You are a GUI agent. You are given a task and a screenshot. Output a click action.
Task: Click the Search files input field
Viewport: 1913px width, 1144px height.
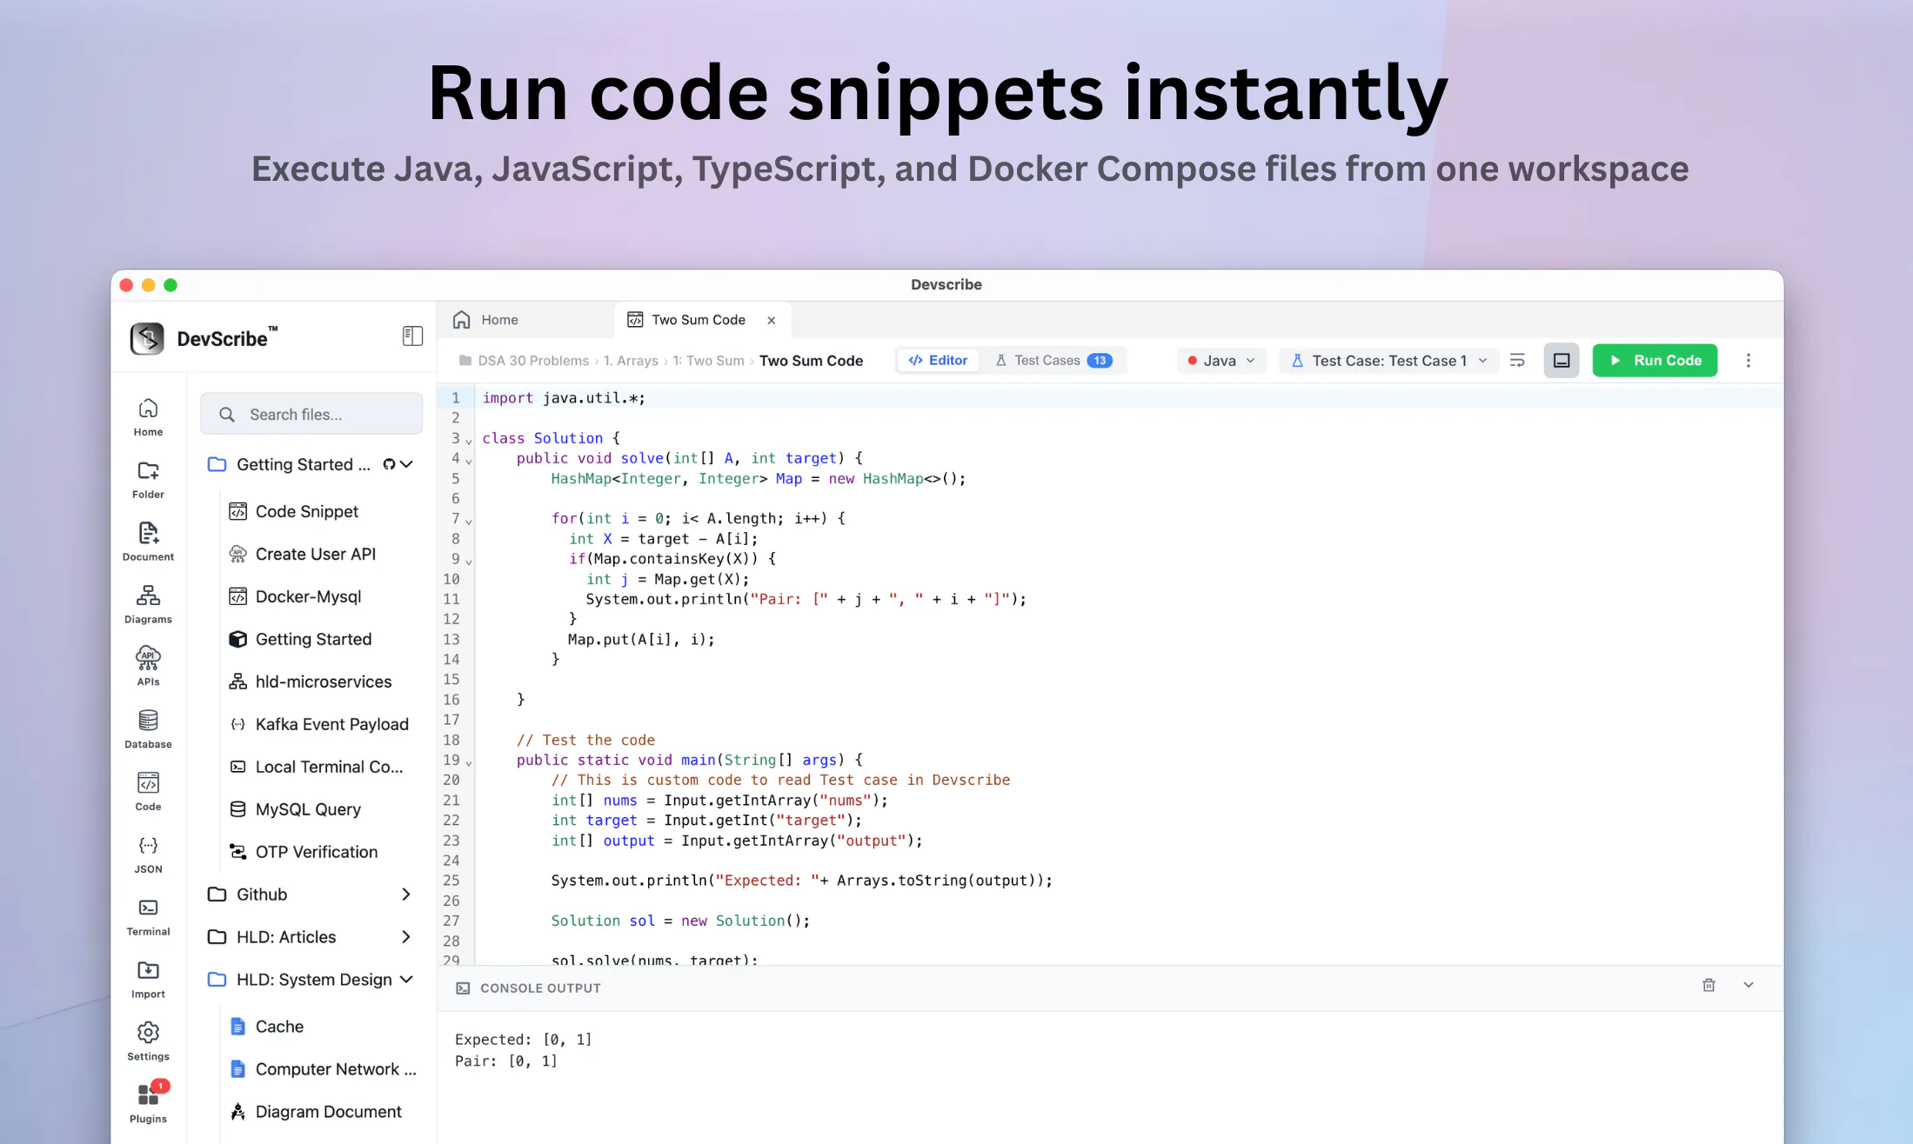pos(311,414)
